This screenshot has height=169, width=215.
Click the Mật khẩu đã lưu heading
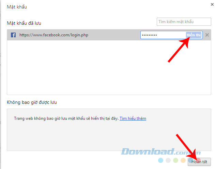pyautogui.click(x=24, y=23)
